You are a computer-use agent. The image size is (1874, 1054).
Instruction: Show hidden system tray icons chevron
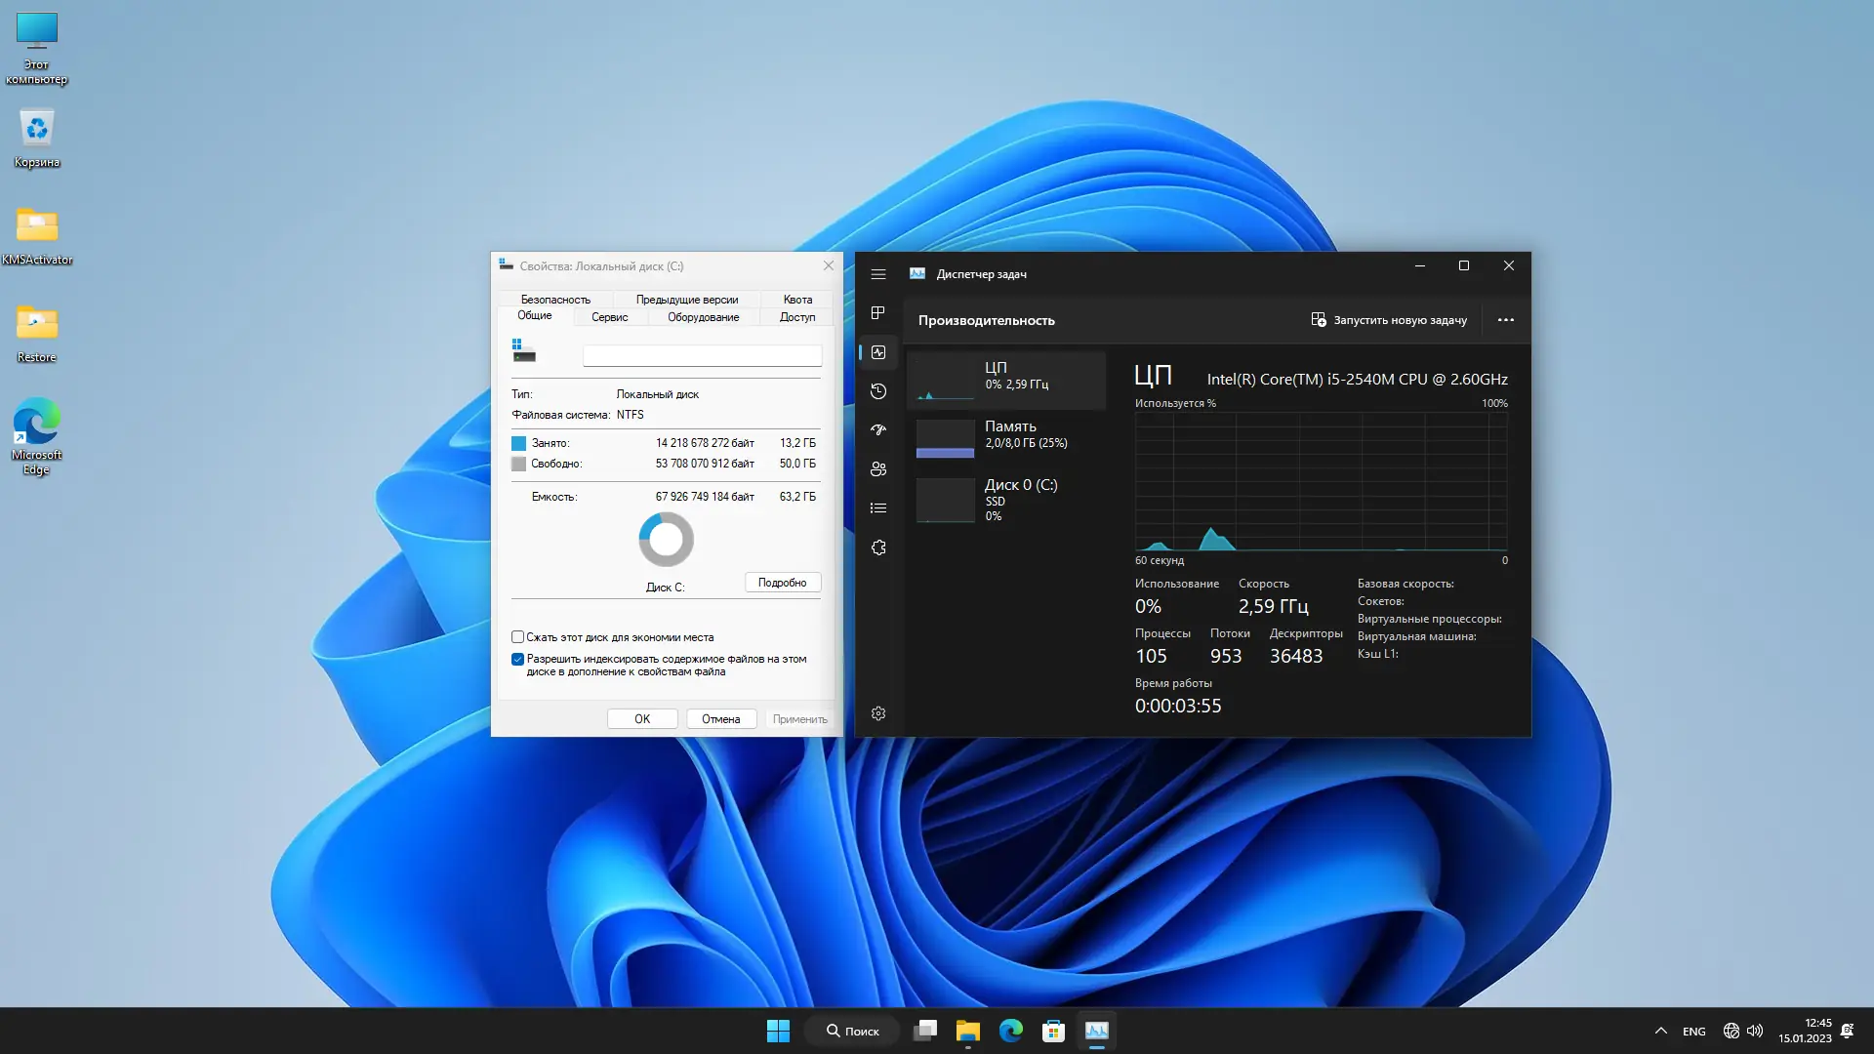1660,1031
